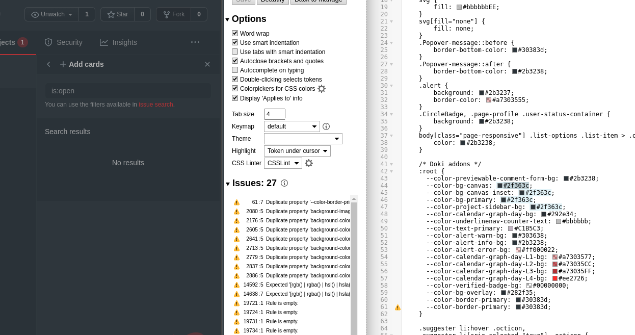Disable the Word wrap checkbox
This screenshot has height=335, width=635.
click(x=235, y=33)
